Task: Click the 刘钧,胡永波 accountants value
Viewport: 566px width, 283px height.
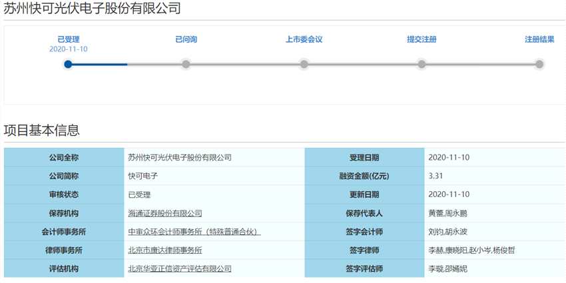Action: 447,232
